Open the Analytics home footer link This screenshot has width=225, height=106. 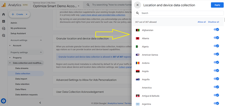coord(115,103)
